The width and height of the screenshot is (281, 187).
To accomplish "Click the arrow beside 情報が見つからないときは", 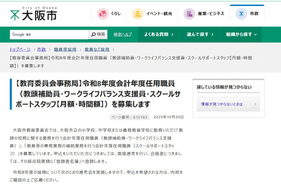I will (266, 104).
